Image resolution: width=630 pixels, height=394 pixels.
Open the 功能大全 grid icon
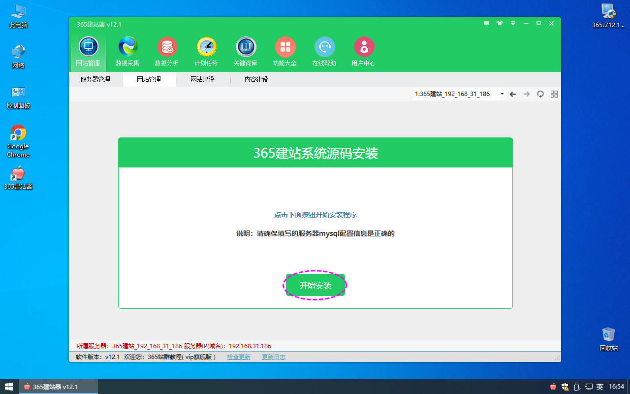[x=285, y=51]
